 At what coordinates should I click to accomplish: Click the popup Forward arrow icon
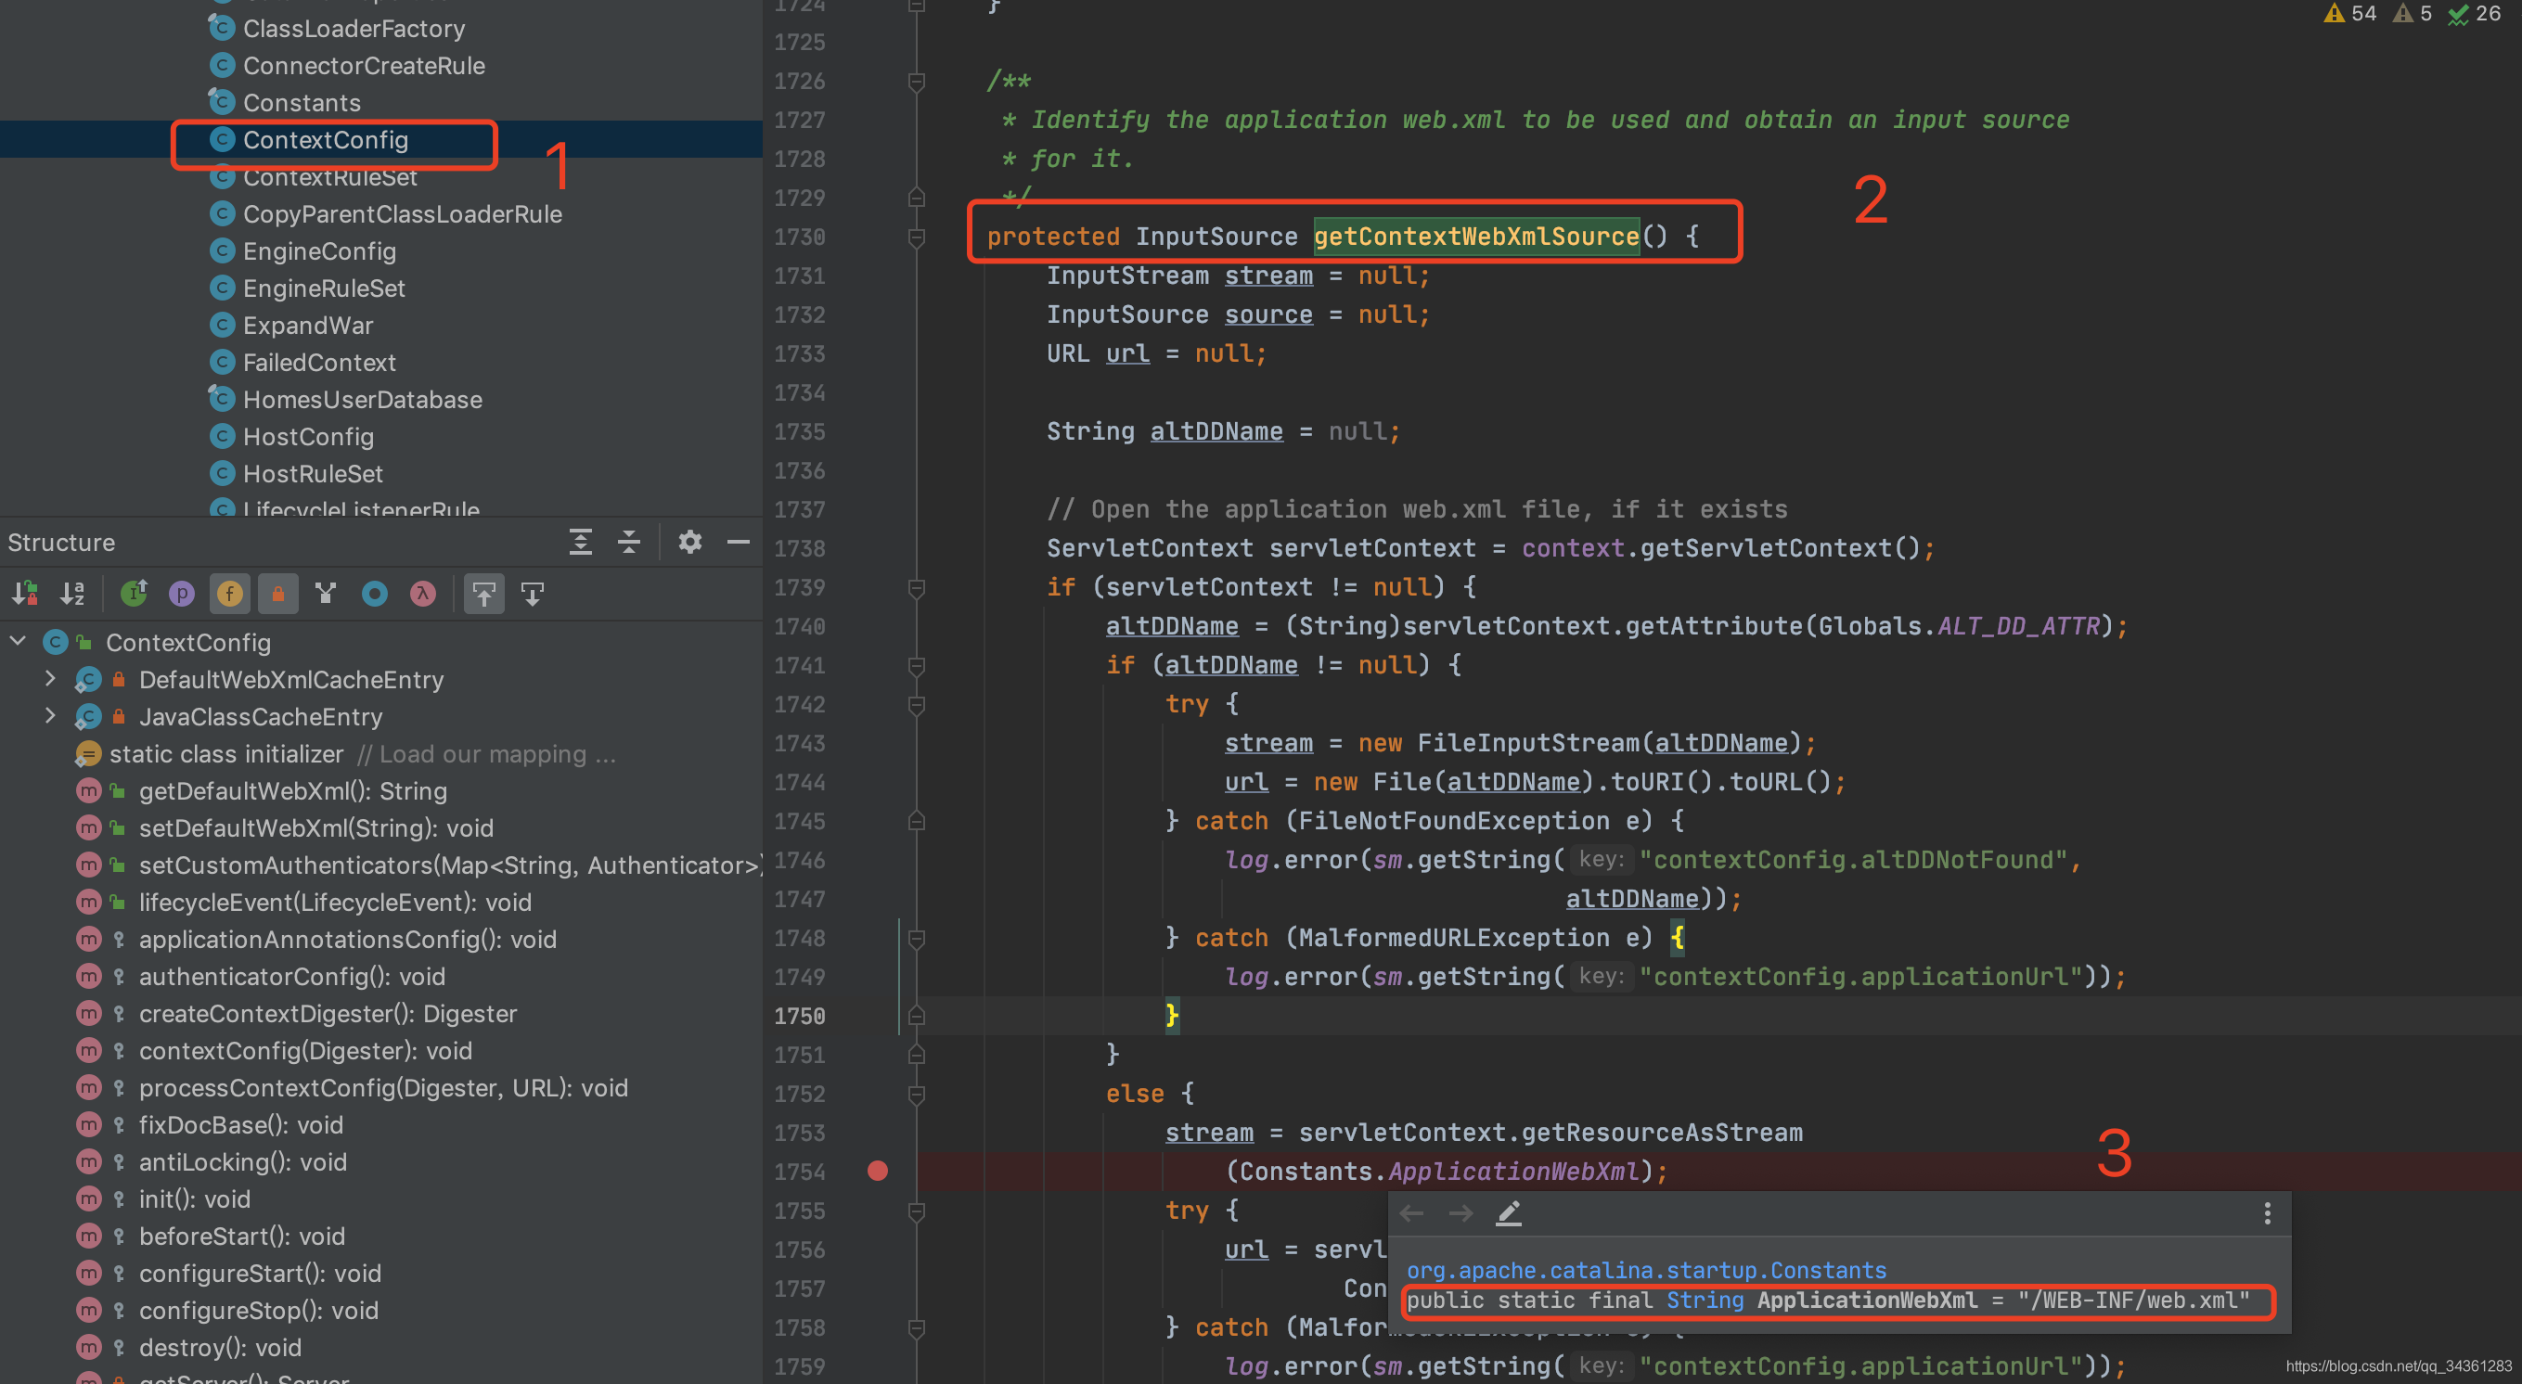(1460, 1213)
